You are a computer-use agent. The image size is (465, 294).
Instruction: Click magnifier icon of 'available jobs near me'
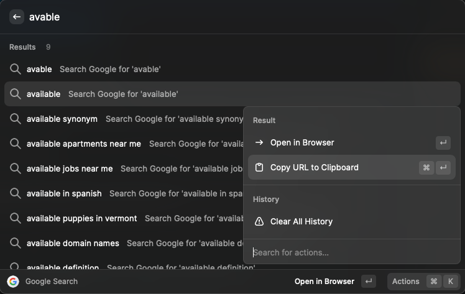point(15,168)
